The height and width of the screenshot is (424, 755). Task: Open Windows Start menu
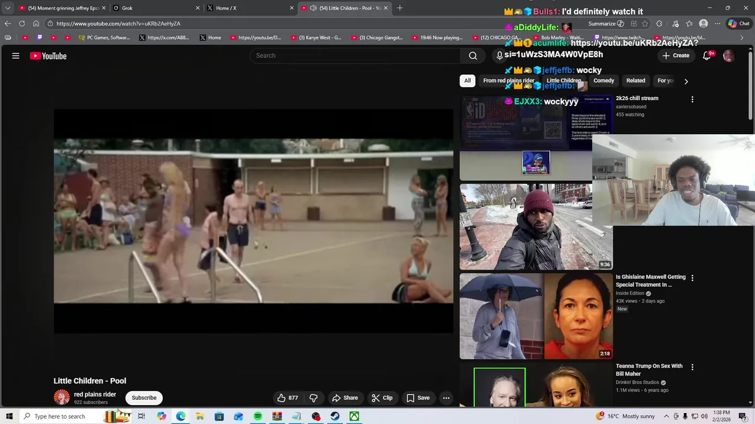(x=9, y=416)
